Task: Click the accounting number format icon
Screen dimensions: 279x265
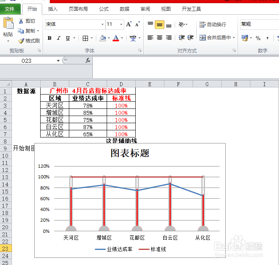Action: point(245,38)
